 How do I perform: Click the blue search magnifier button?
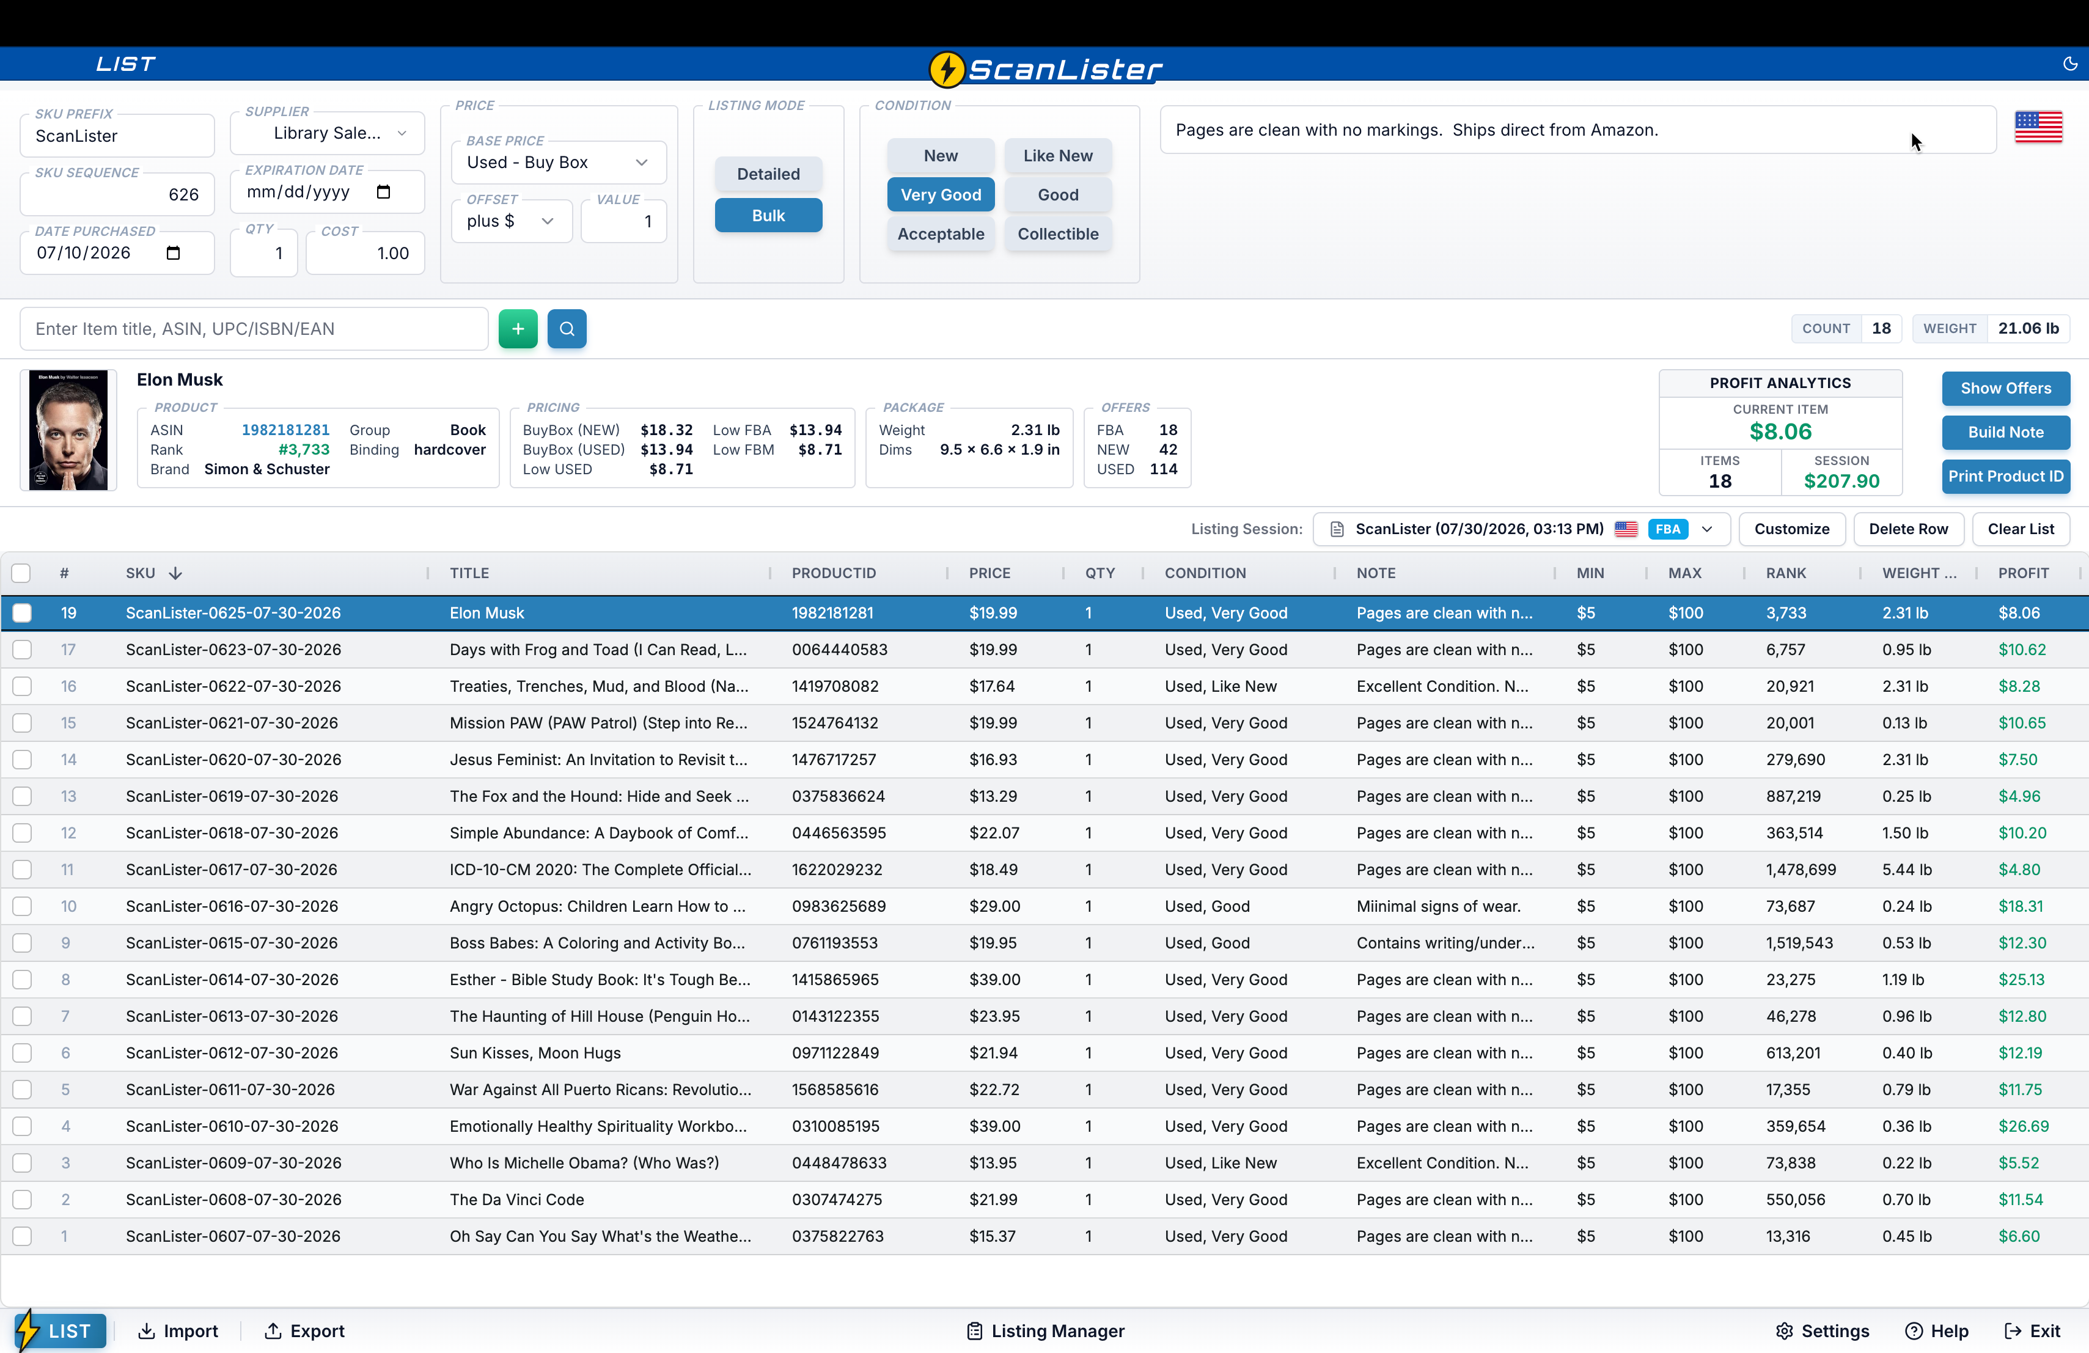567,329
